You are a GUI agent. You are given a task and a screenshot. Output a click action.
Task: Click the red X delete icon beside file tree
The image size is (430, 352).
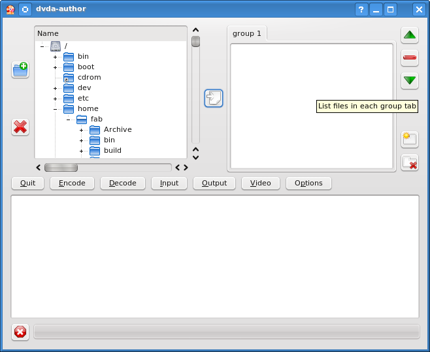click(20, 127)
